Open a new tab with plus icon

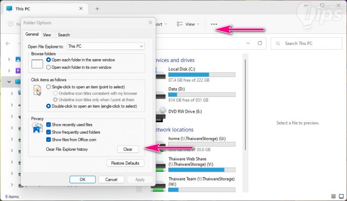[x=97, y=9]
